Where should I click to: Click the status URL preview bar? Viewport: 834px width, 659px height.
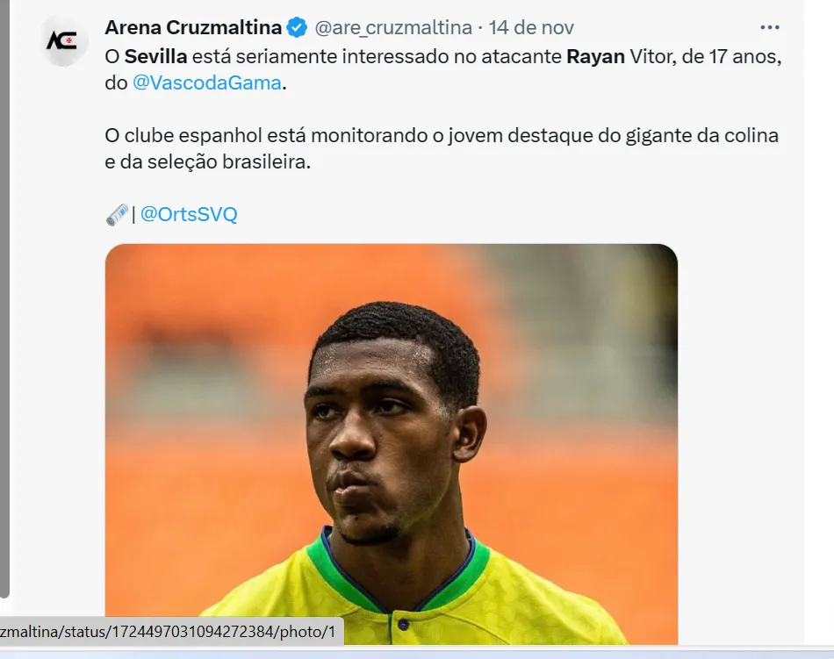point(171,632)
